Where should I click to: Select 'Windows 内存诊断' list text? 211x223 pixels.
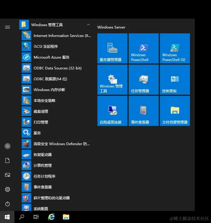click(49, 90)
